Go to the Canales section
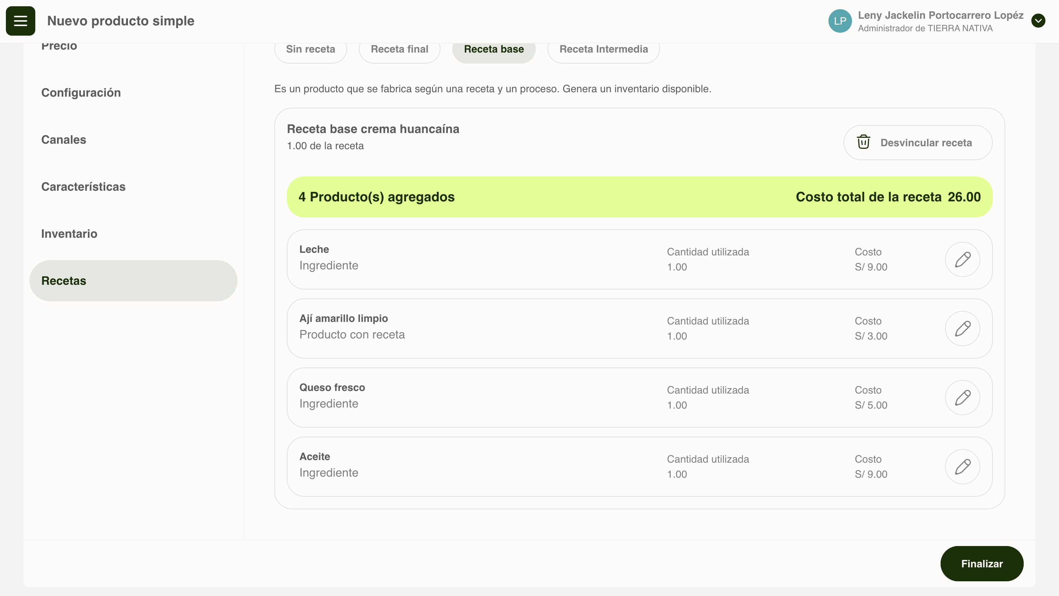Image resolution: width=1059 pixels, height=596 pixels. (64, 140)
